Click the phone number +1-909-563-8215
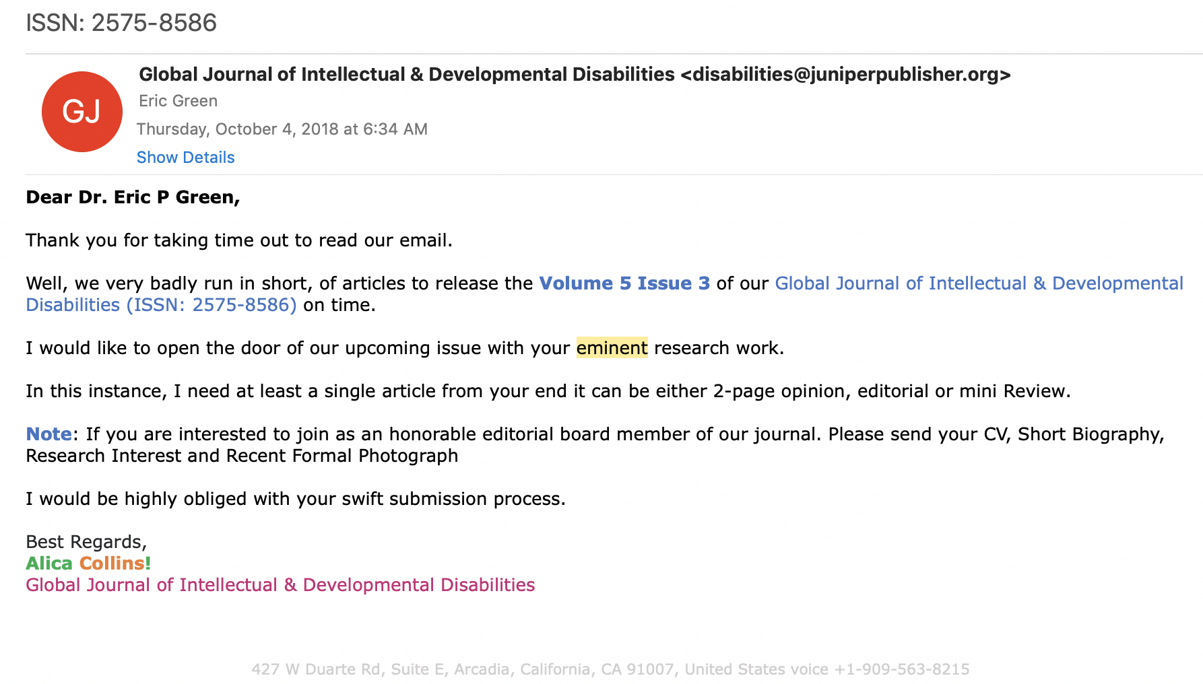1203x684 pixels. coord(902,669)
